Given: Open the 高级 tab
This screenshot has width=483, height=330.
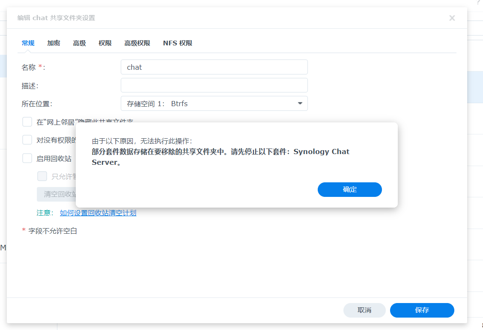Looking at the screenshot, I should tap(80, 43).
